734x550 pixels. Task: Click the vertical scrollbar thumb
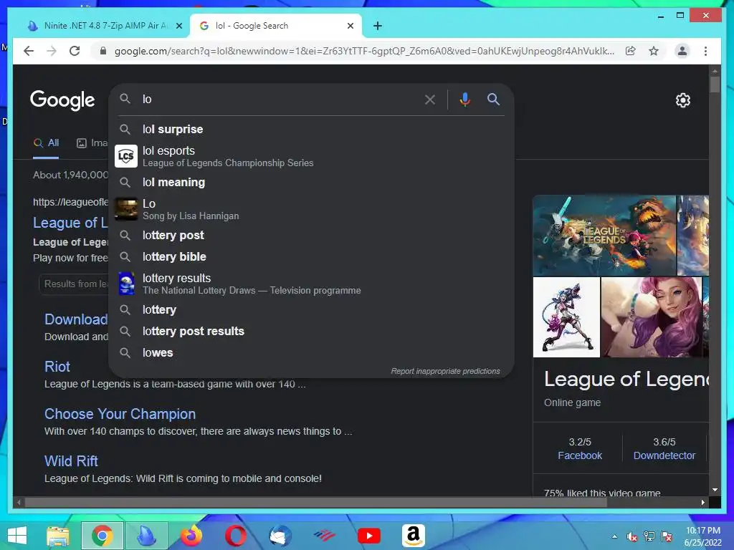715,85
